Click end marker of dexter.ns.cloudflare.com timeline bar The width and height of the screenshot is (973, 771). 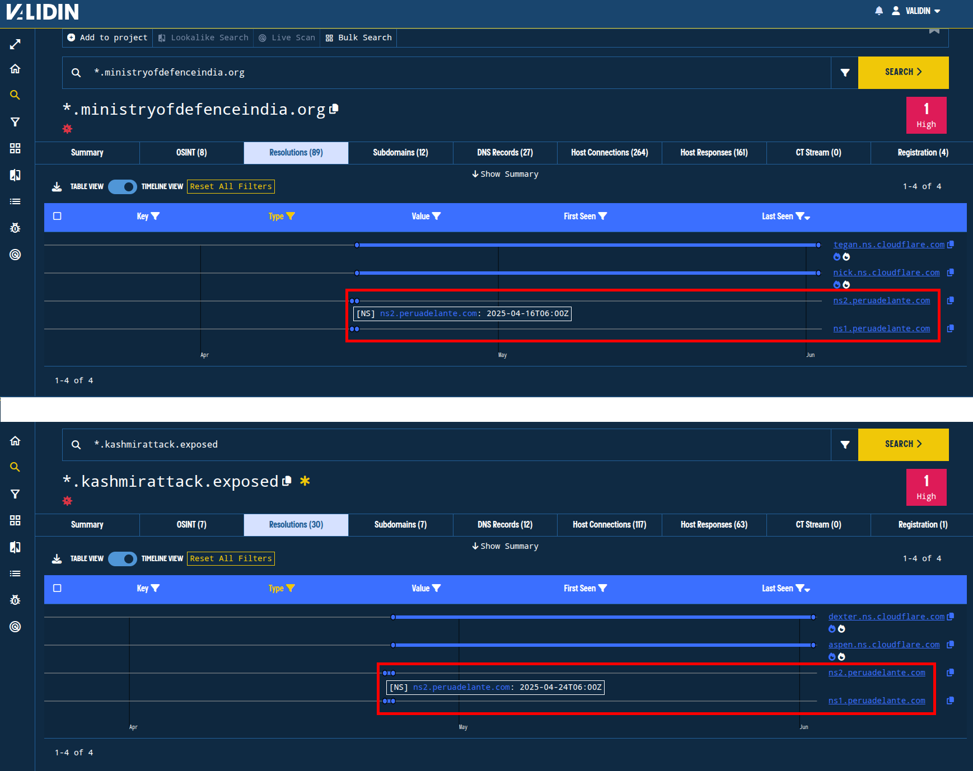pyautogui.click(x=813, y=617)
